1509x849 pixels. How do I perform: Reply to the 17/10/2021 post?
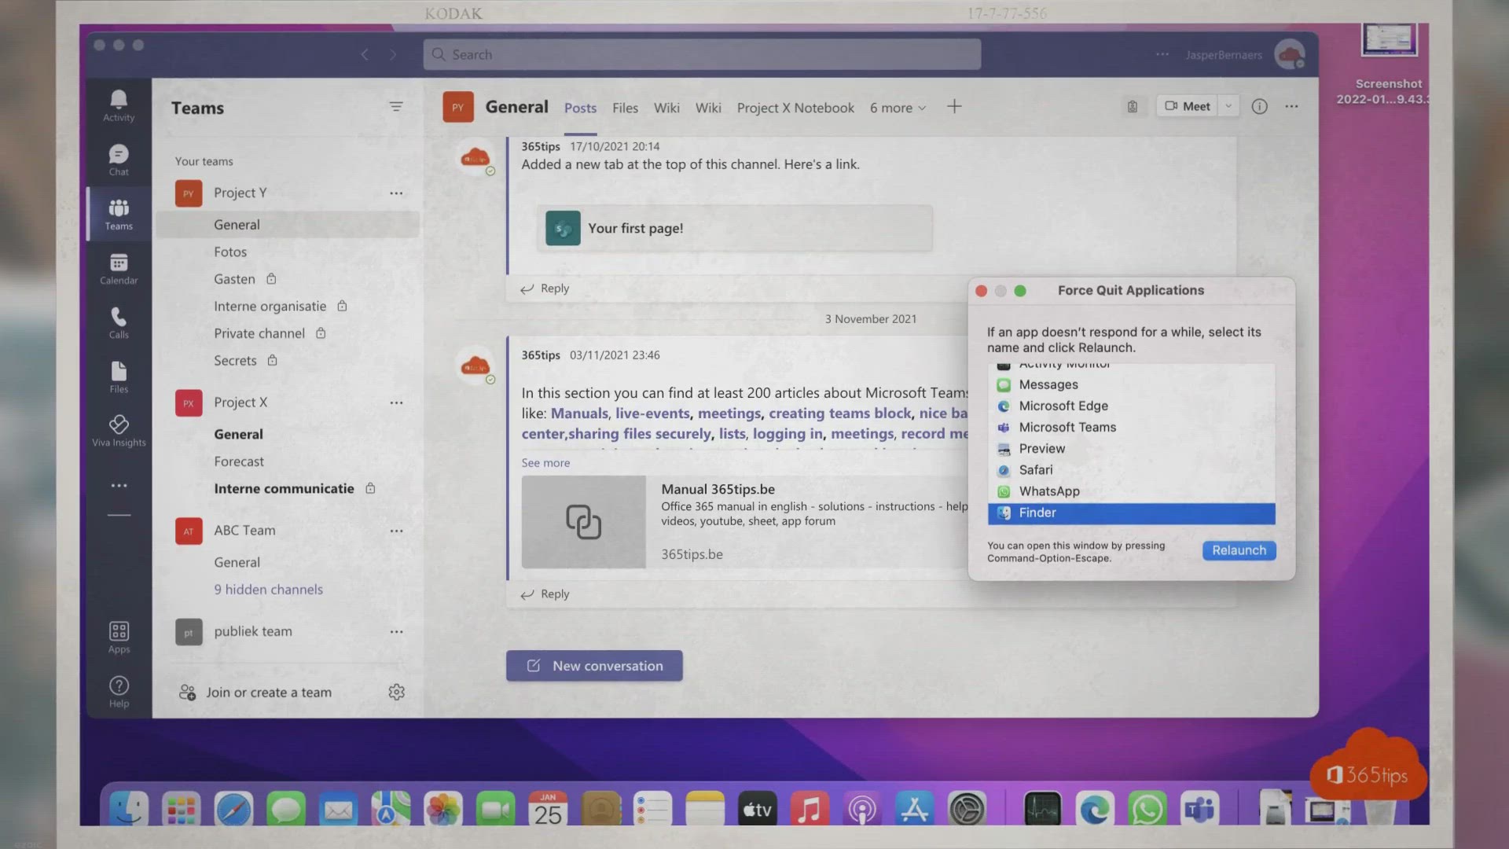(545, 289)
